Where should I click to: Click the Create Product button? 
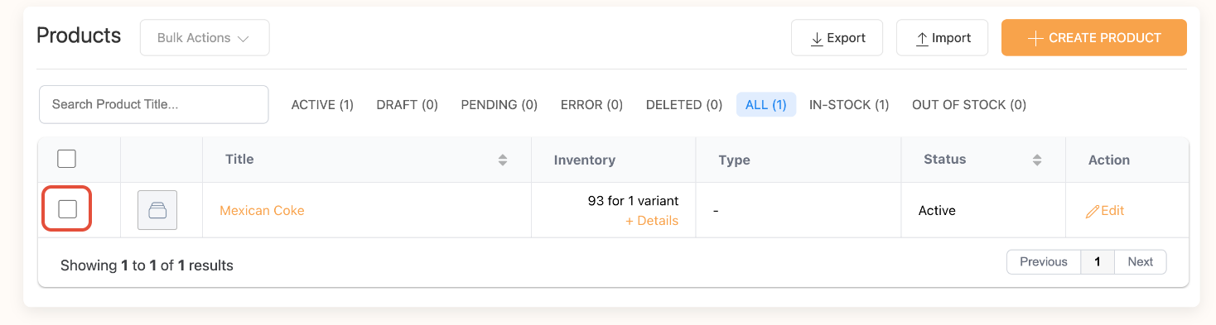pyautogui.click(x=1094, y=38)
